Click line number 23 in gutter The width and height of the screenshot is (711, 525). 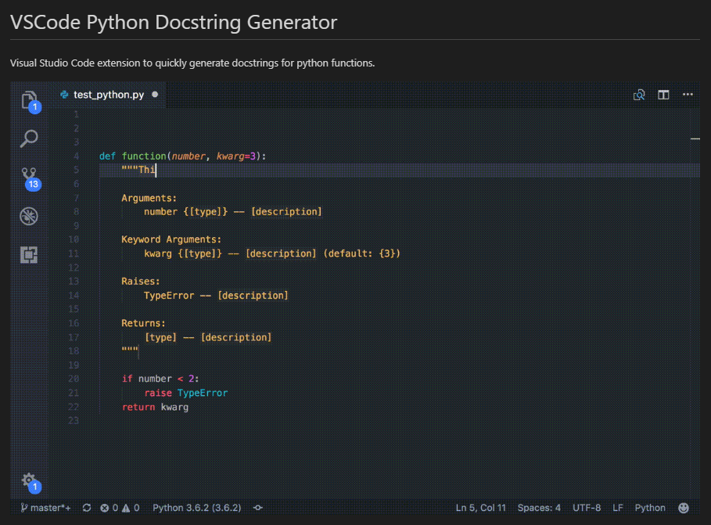pos(74,421)
